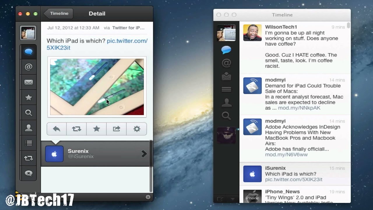Image resolution: width=373 pixels, height=210 pixels.
Task: Open direct messages envelope in Detail window sidebar
Action: 28,82
